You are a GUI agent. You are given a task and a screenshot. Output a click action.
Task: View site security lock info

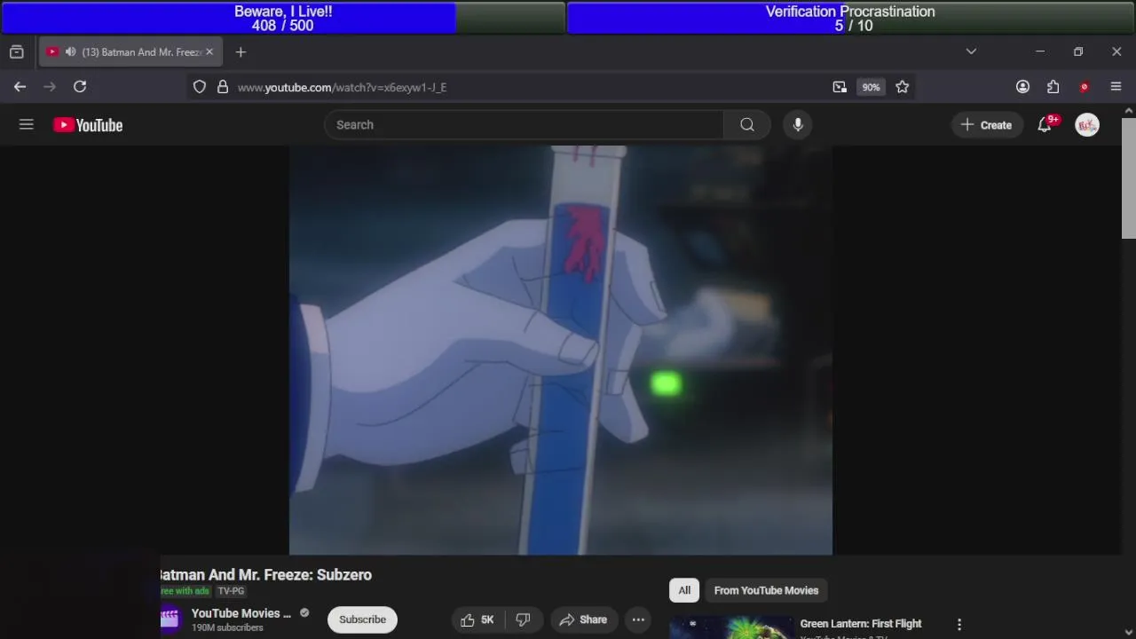tap(223, 87)
